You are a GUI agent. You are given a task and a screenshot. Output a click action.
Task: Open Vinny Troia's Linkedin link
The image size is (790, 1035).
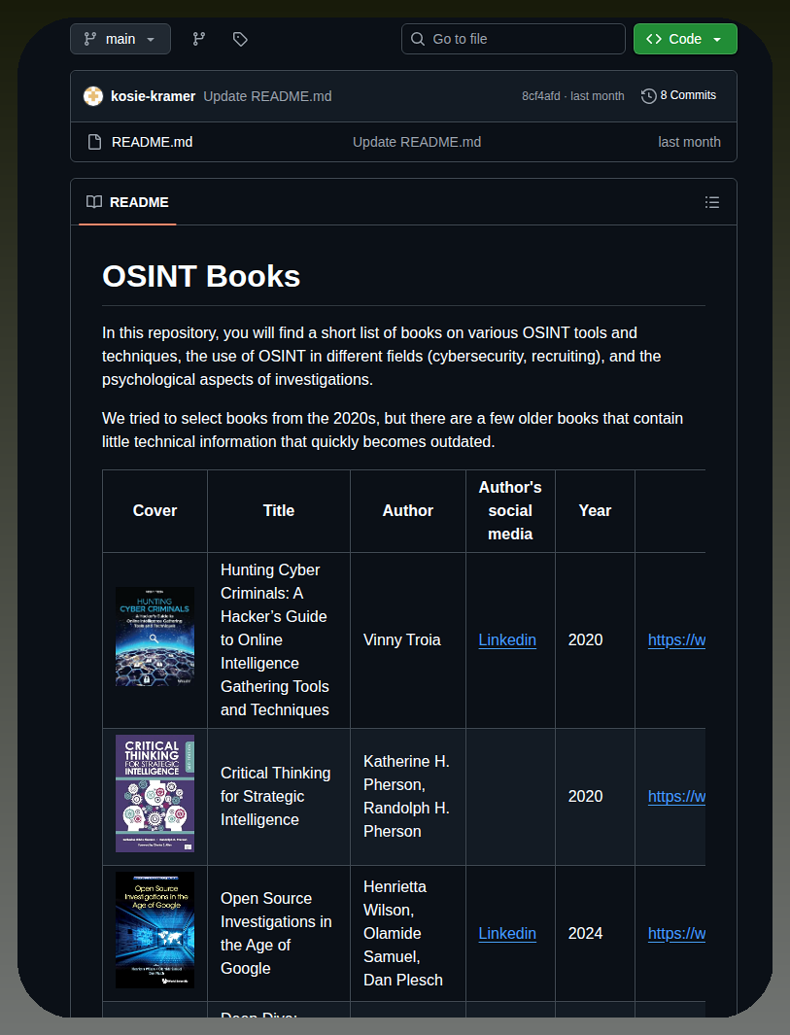pos(507,639)
